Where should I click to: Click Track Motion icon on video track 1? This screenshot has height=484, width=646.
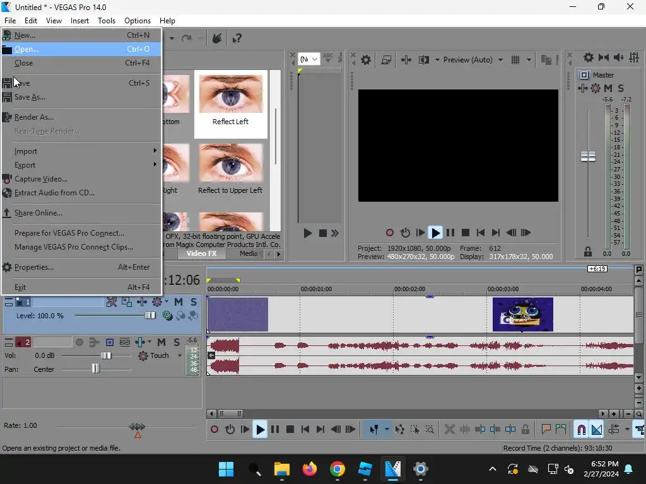click(126, 302)
